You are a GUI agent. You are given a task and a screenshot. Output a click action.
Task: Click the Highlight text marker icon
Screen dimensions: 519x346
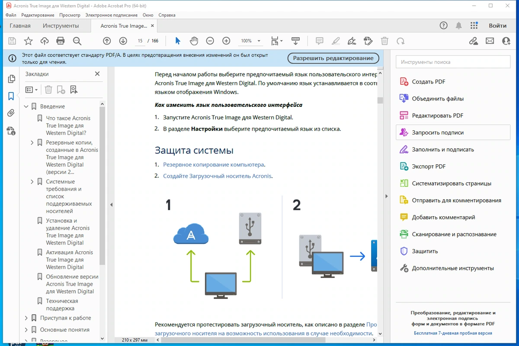336,41
